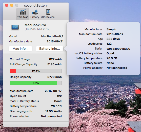The image size is (141, 132).
Task: Select the 5770 mAh design capacity value
Action: (54, 77)
